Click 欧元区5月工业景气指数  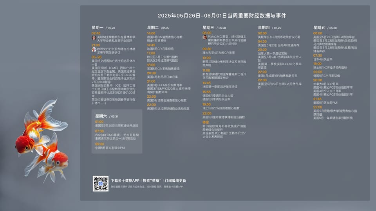coord(162,57)
